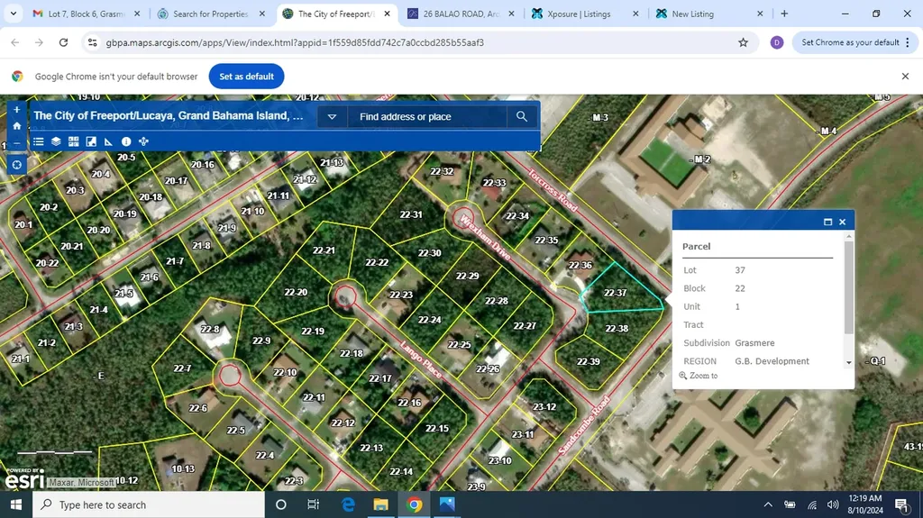Open the Details info icon

(x=126, y=141)
